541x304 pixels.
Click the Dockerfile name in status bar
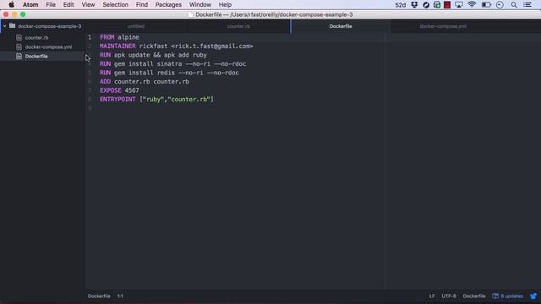tap(99, 296)
